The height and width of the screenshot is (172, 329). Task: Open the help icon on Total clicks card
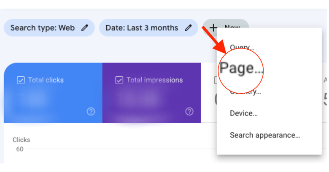91,111
